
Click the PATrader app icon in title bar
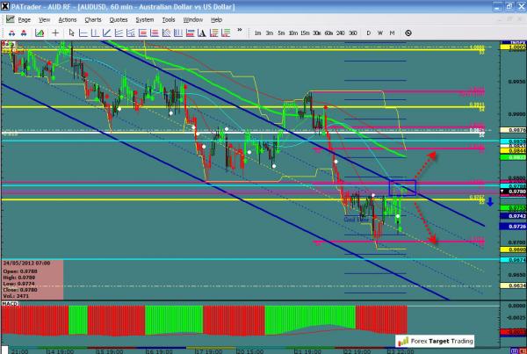[x=7, y=6]
